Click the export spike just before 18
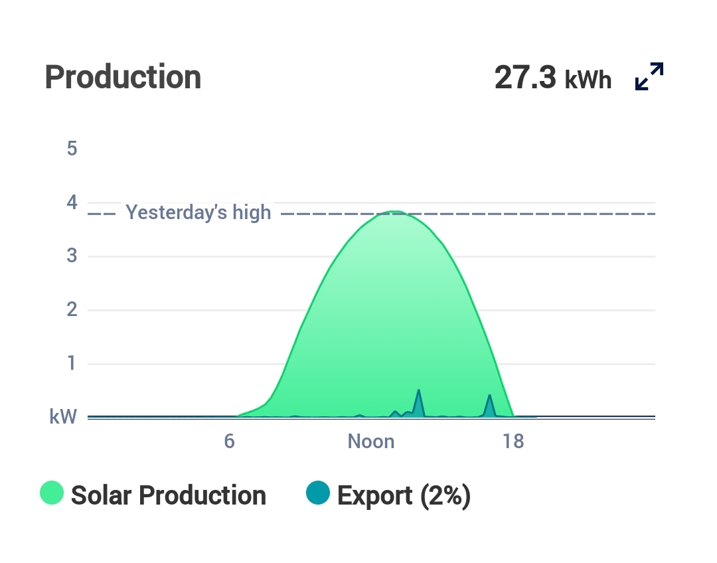 click(489, 398)
